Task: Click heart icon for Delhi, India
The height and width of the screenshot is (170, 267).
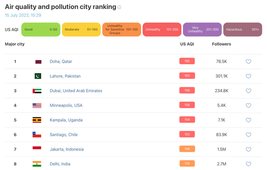Action: pyautogui.click(x=248, y=164)
